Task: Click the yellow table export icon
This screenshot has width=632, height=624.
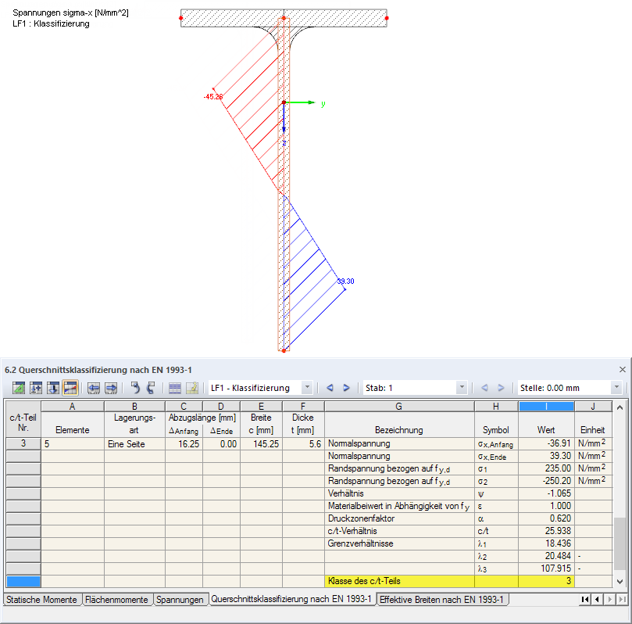Action: click(x=192, y=388)
